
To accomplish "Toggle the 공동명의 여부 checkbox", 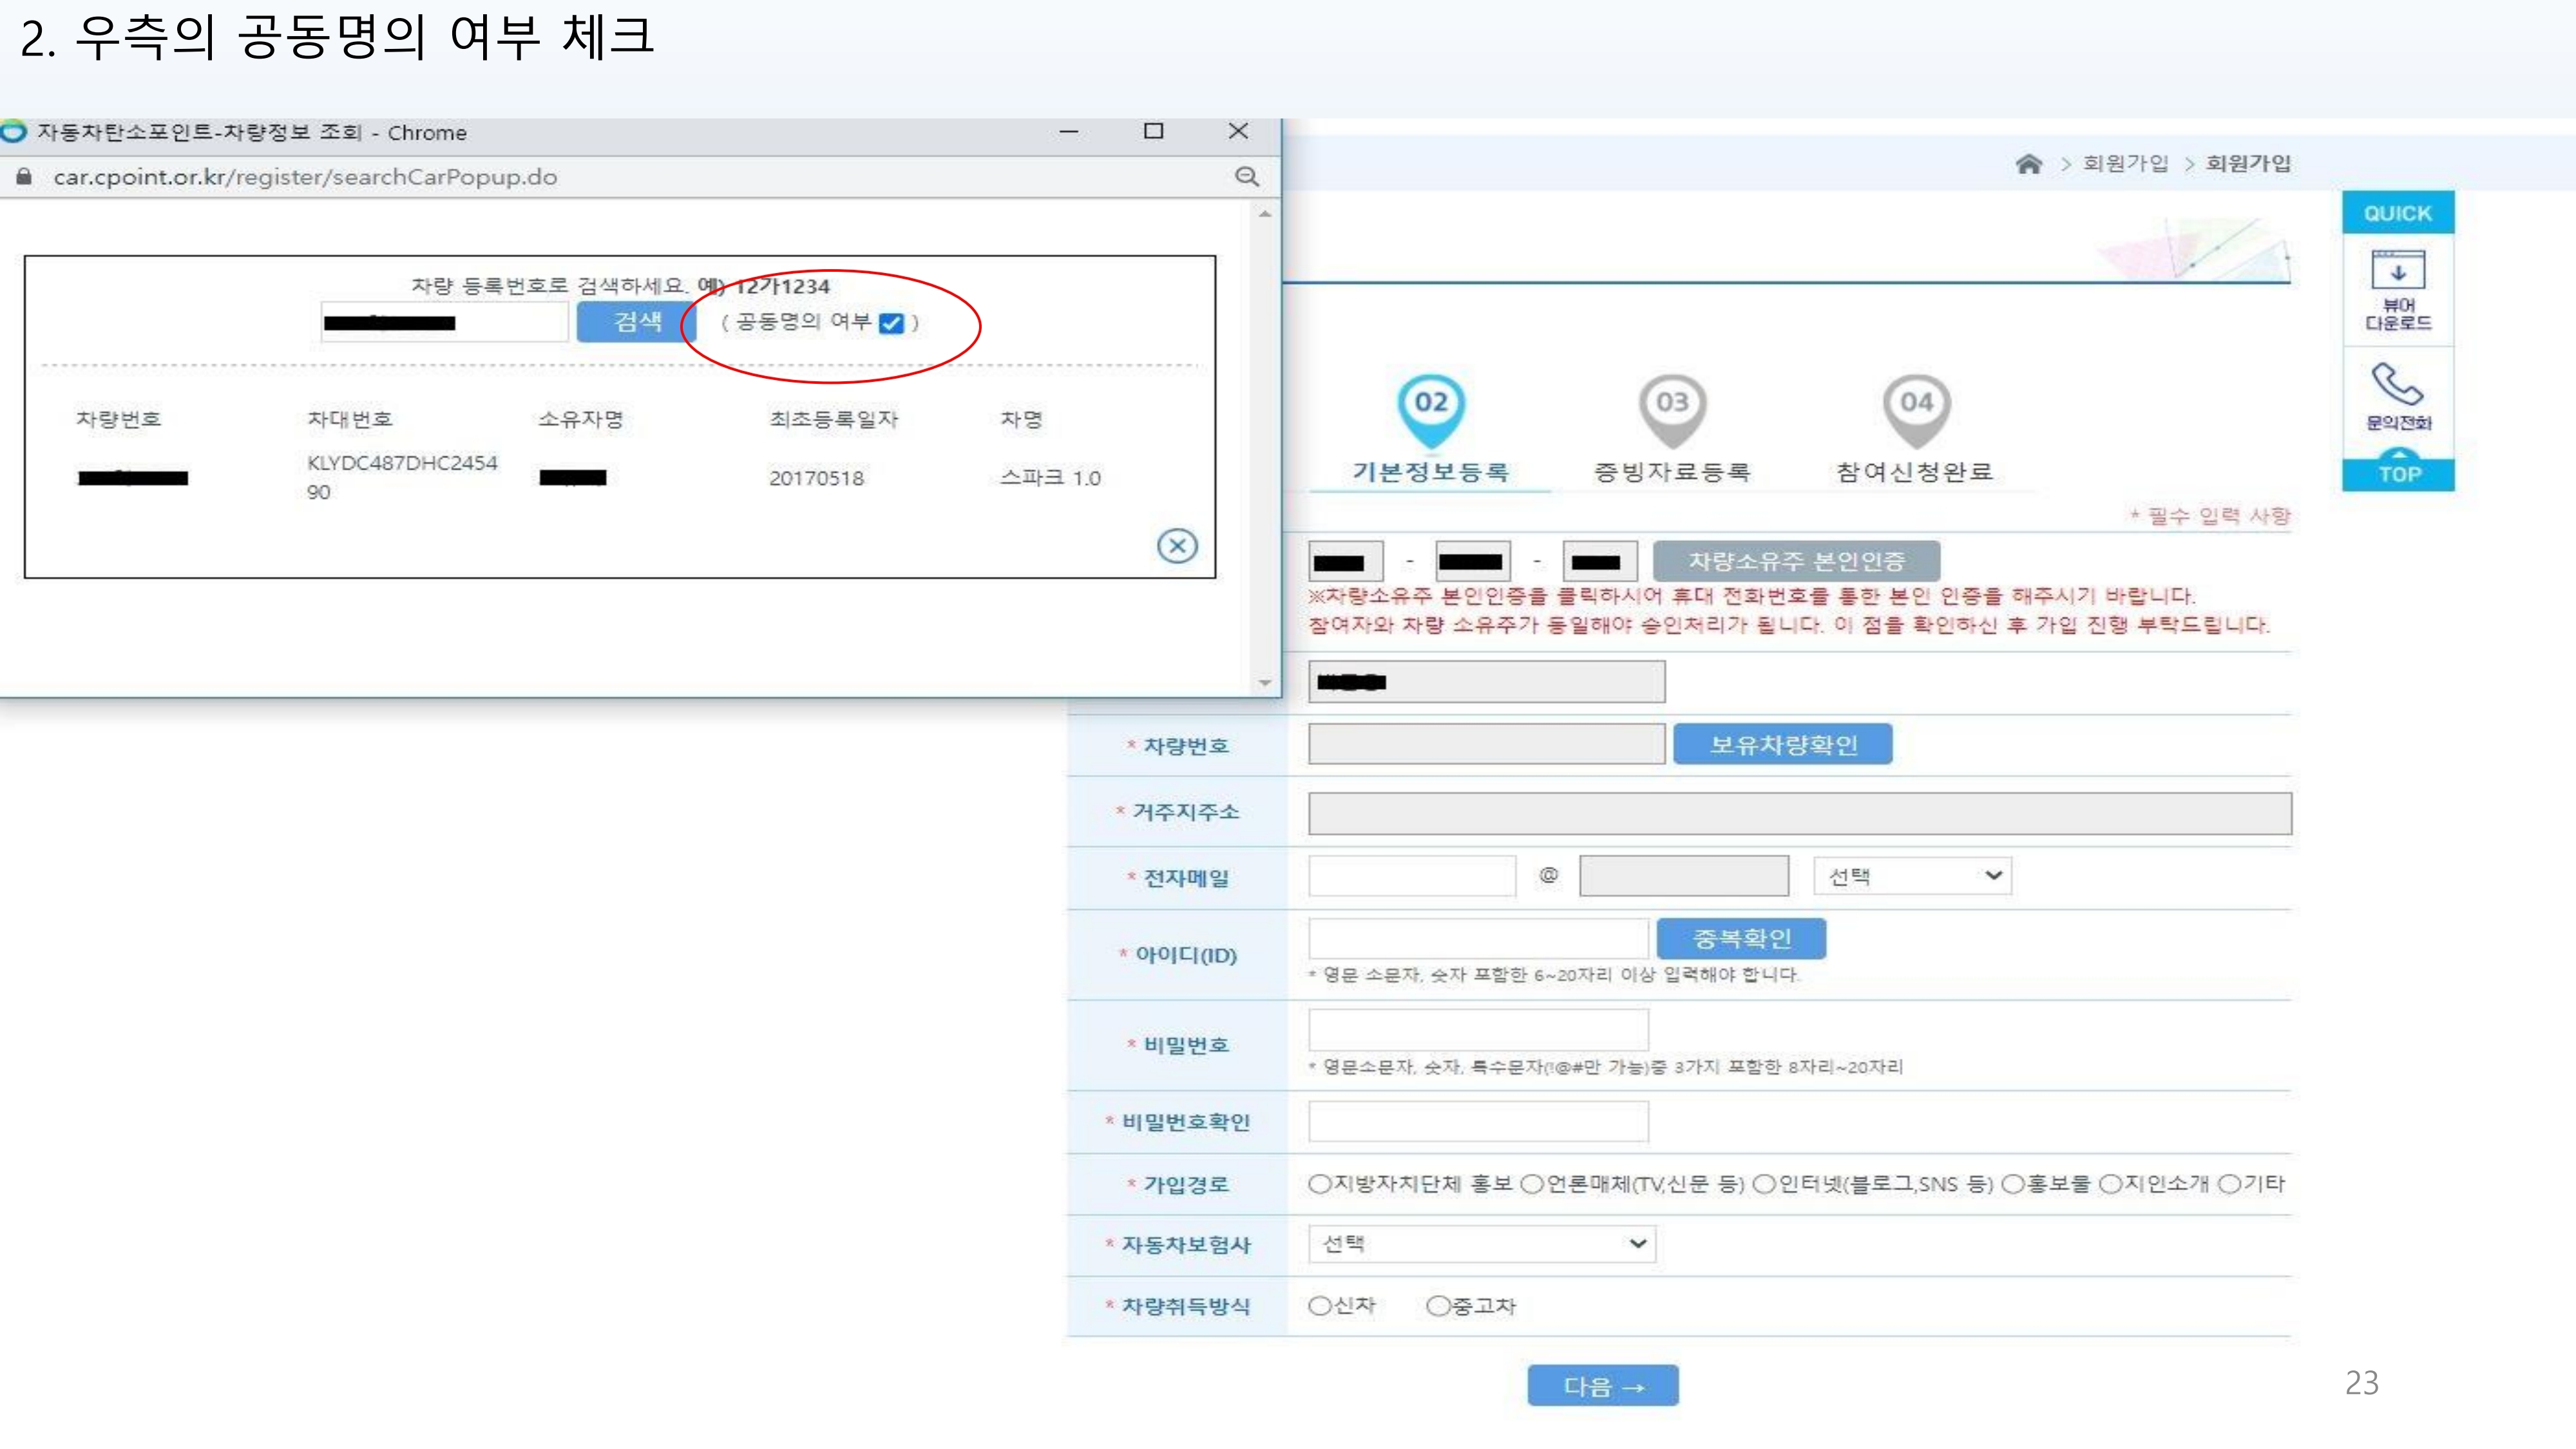I will pyautogui.click(x=890, y=323).
